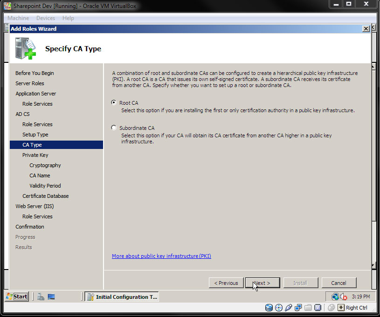Click the Next button

tap(263, 283)
